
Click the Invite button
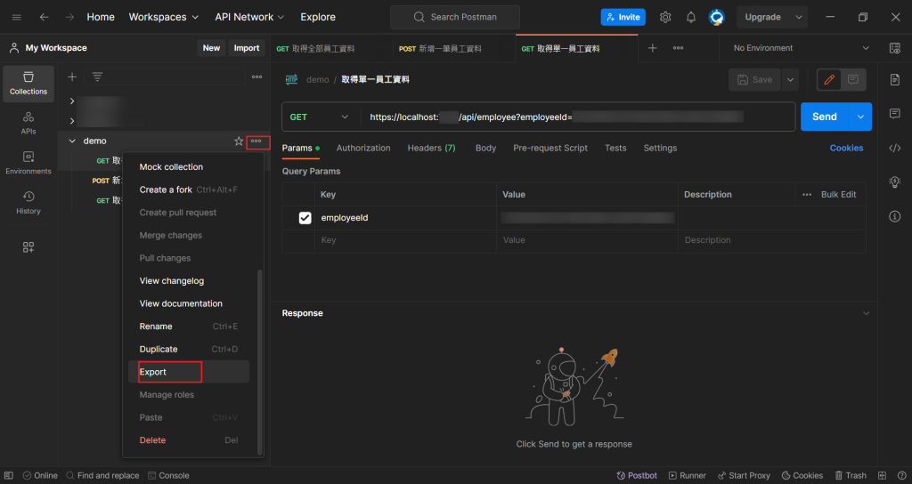[623, 18]
